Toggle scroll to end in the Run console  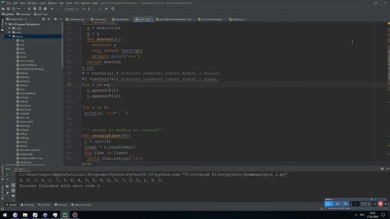coord(13,190)
